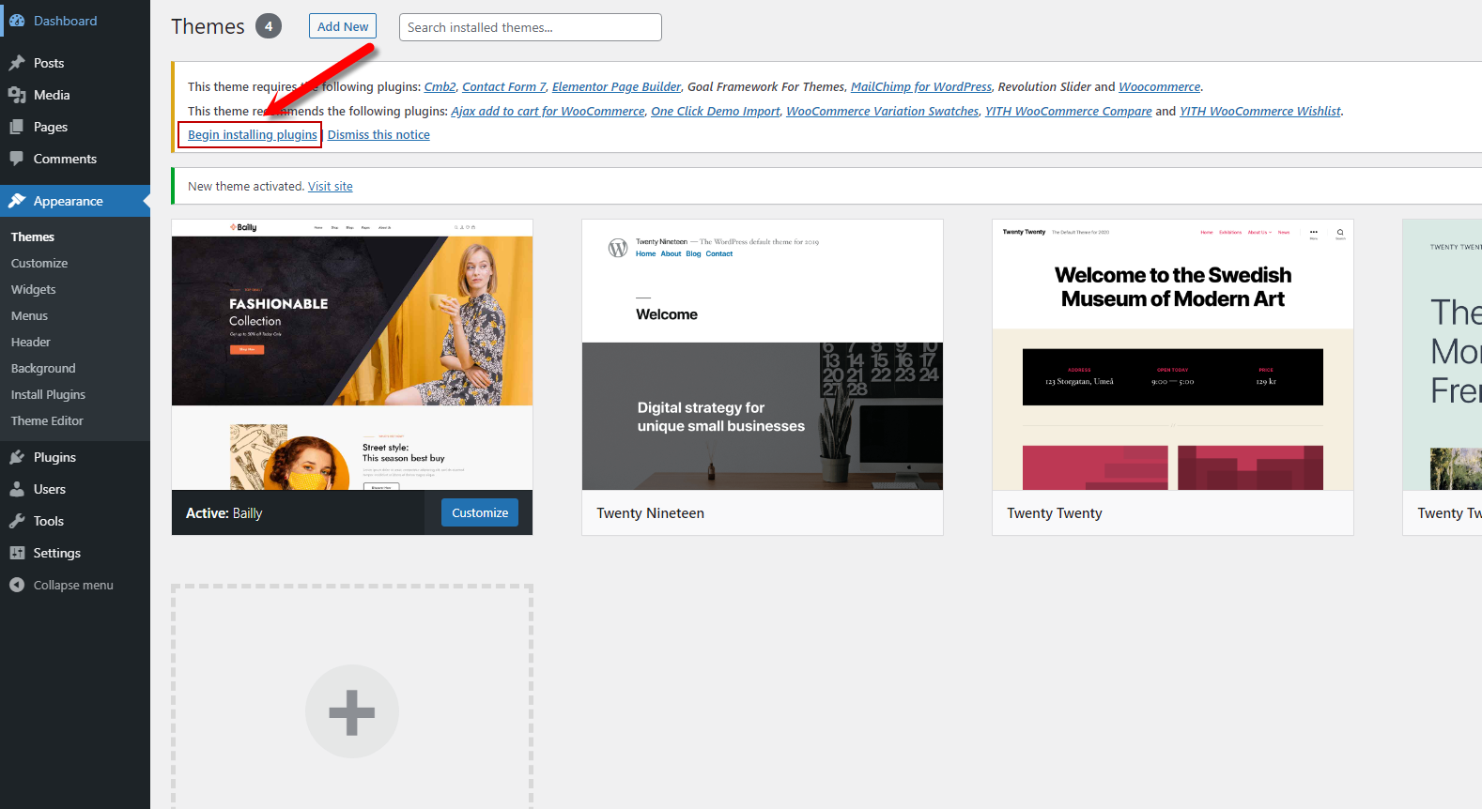Open the Posts menu
This screenshot has width=1482, height=809.
coord(75,63)
